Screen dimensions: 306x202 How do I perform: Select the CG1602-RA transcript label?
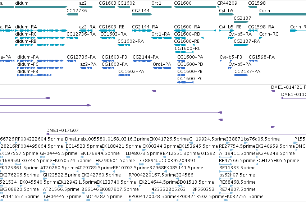(131, 41)
